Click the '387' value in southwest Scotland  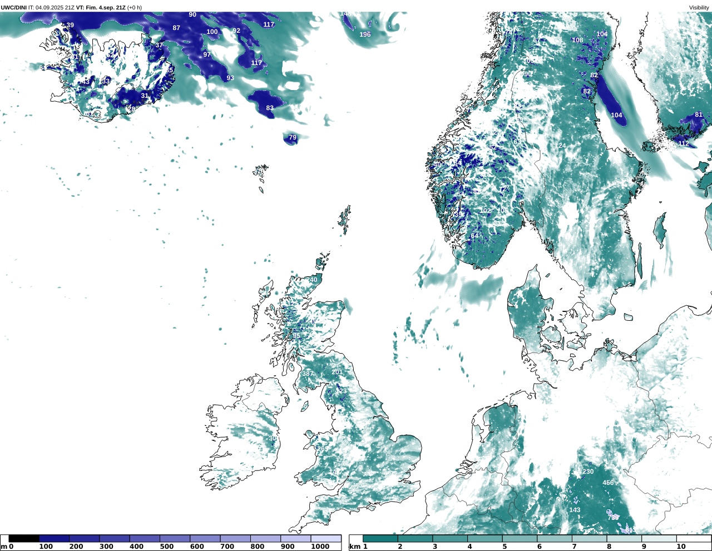click(308, 374)
